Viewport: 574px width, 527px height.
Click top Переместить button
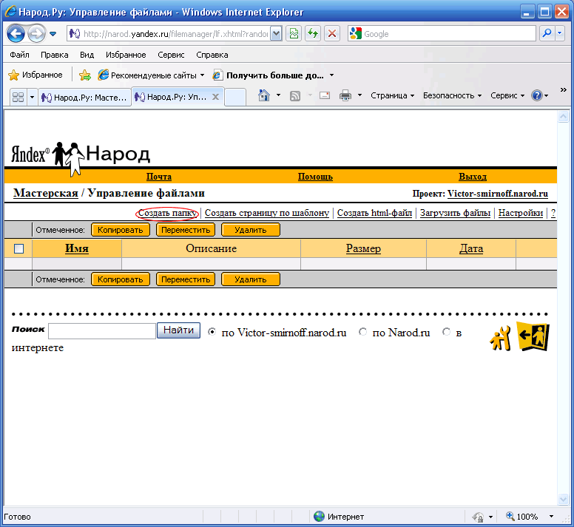186,230
